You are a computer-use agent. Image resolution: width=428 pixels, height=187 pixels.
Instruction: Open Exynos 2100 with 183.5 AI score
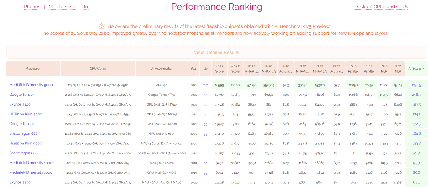(20, 104)
